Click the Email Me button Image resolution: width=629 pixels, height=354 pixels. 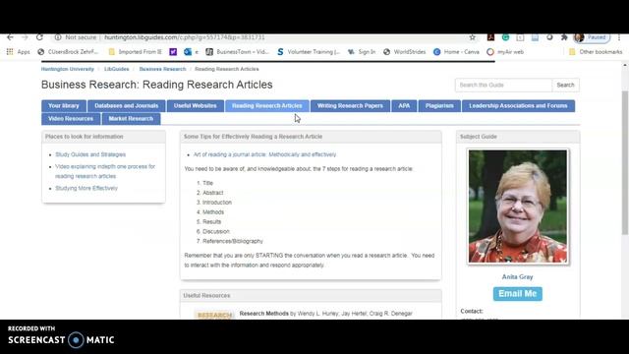[x=518, y=294]
